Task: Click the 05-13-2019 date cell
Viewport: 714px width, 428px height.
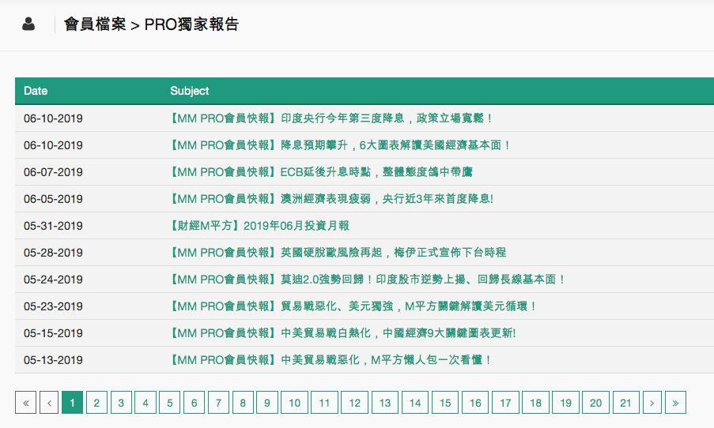Action: pyautogui.click(x=53, y=360)
